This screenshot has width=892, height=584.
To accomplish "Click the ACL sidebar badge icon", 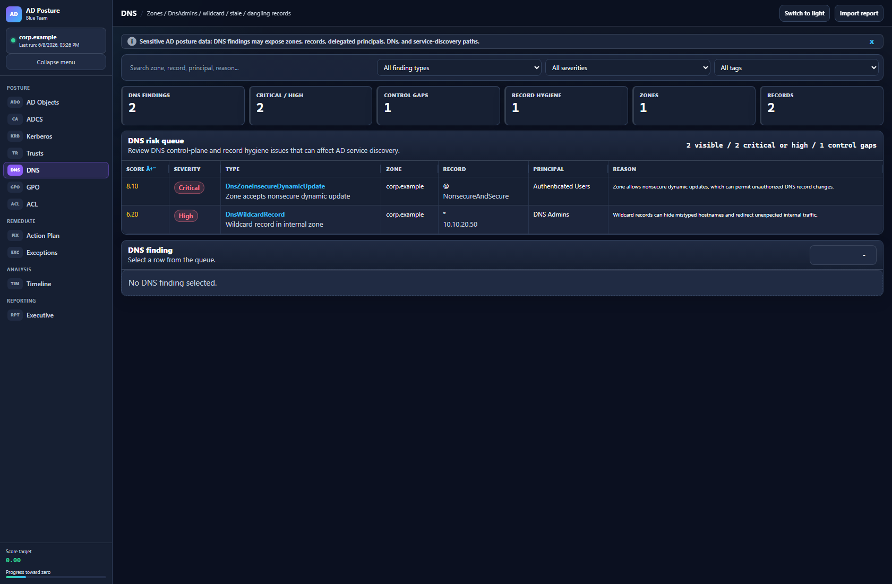I will pyautogui.click(x=15, y=204).
